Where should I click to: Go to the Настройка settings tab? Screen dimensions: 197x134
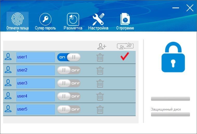point(98,21)
